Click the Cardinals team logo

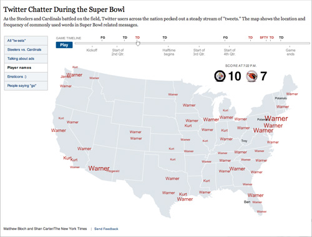tap(251, 76)
